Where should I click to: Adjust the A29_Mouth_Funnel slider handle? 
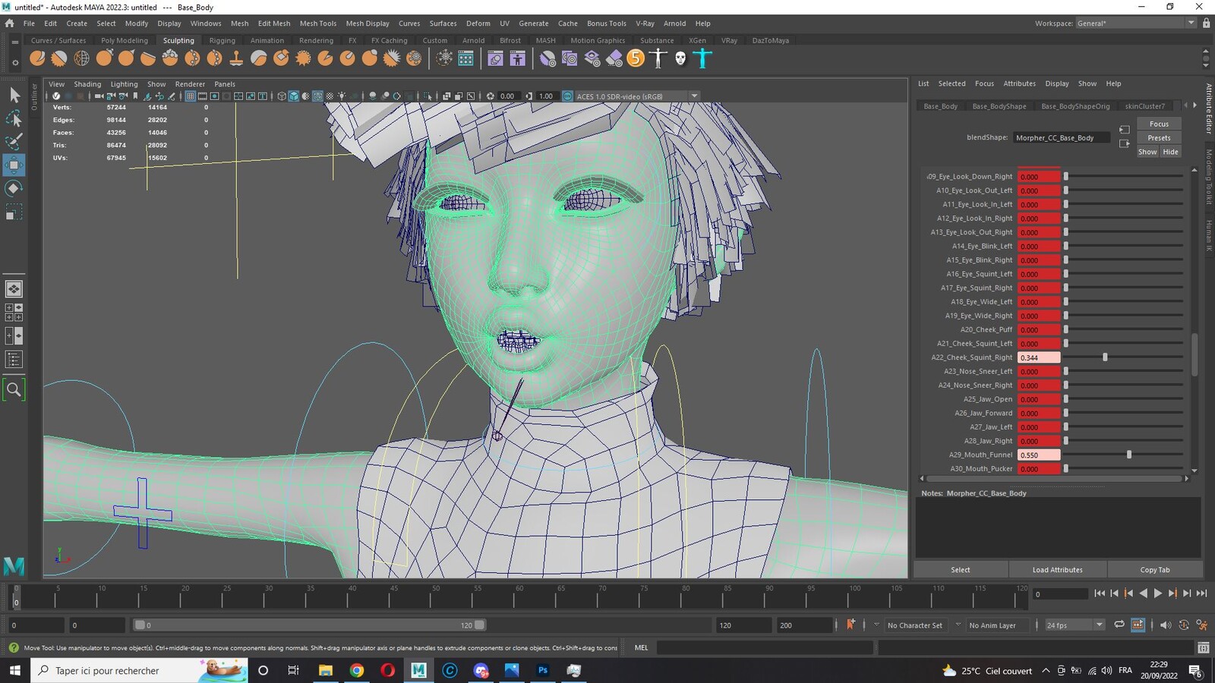pyautogui.click(x=1129, y=455)
